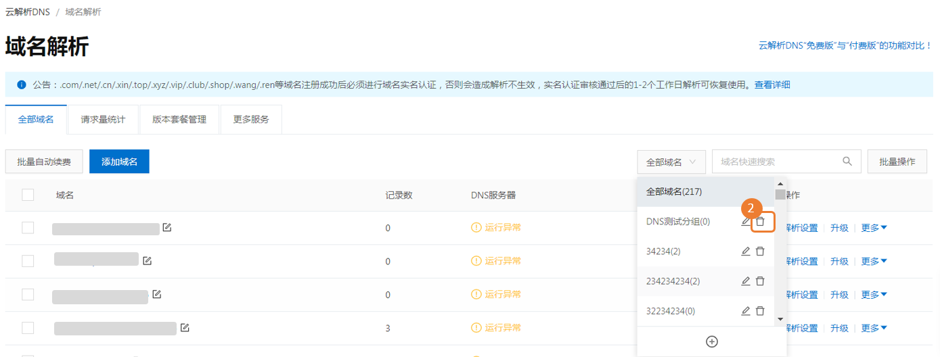The width and height of the screenshot is (940, 357).
Task: Add a new group with plus icon
Action: (x=712, y=341)
